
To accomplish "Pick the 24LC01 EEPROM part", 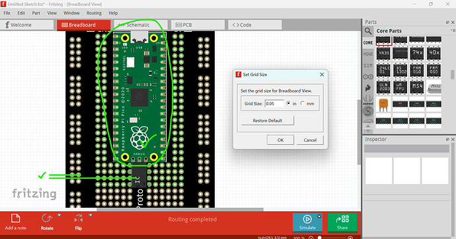I will (383, 70).
